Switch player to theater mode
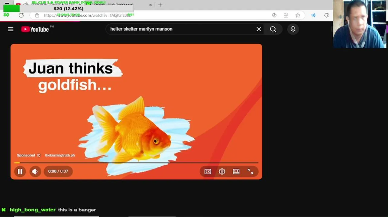The image size is (388, 217). click(x=236, y=171)
